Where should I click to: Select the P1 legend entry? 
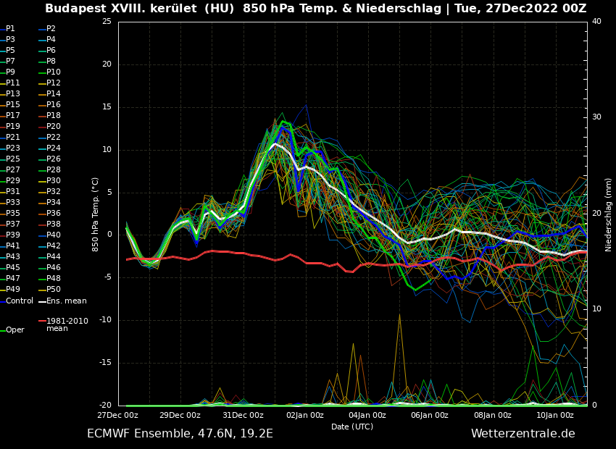[10, 28]
